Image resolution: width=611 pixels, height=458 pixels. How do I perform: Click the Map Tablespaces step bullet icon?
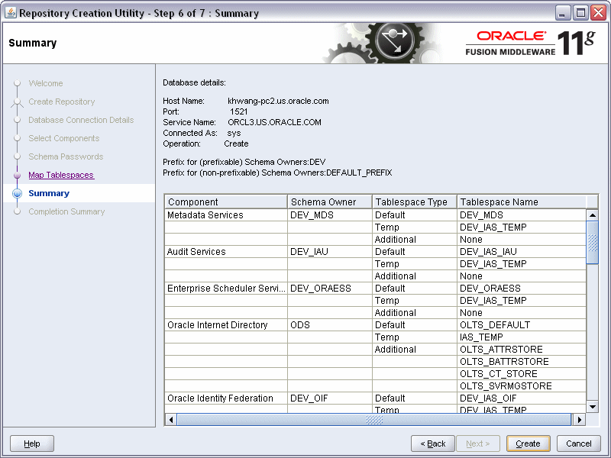click(17, 176)
